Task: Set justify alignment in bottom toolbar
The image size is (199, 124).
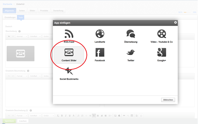Action: point(105,116)
